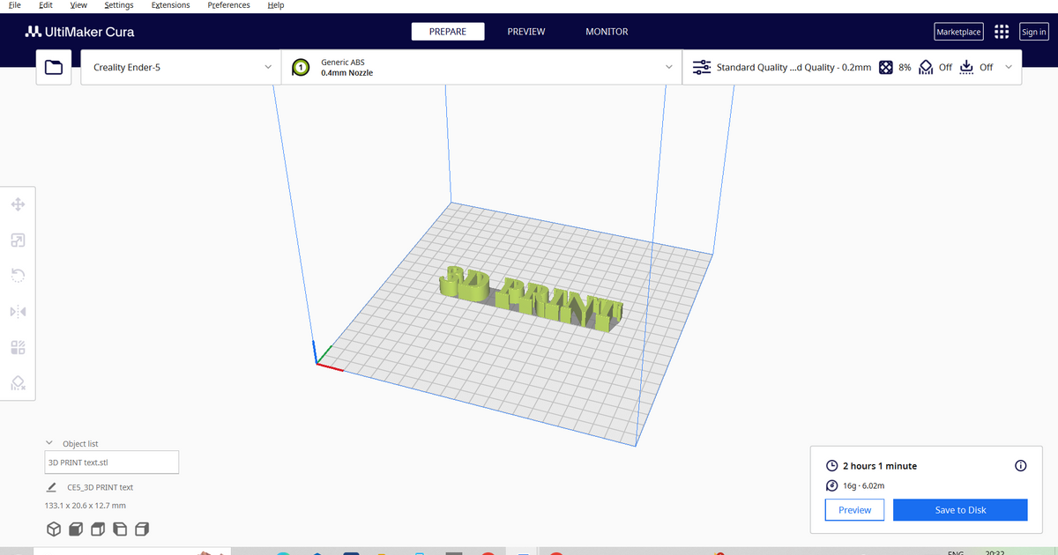Click the infill 8% icon
1058x555 pixels.
click(x=886, y=67)
